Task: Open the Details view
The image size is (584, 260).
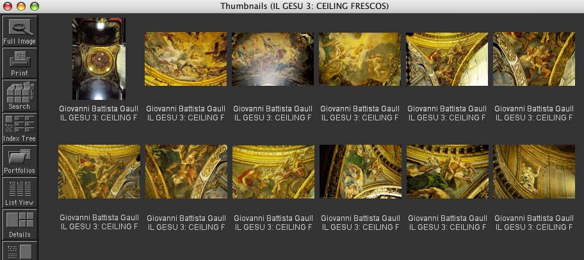Action: (19, 225)
